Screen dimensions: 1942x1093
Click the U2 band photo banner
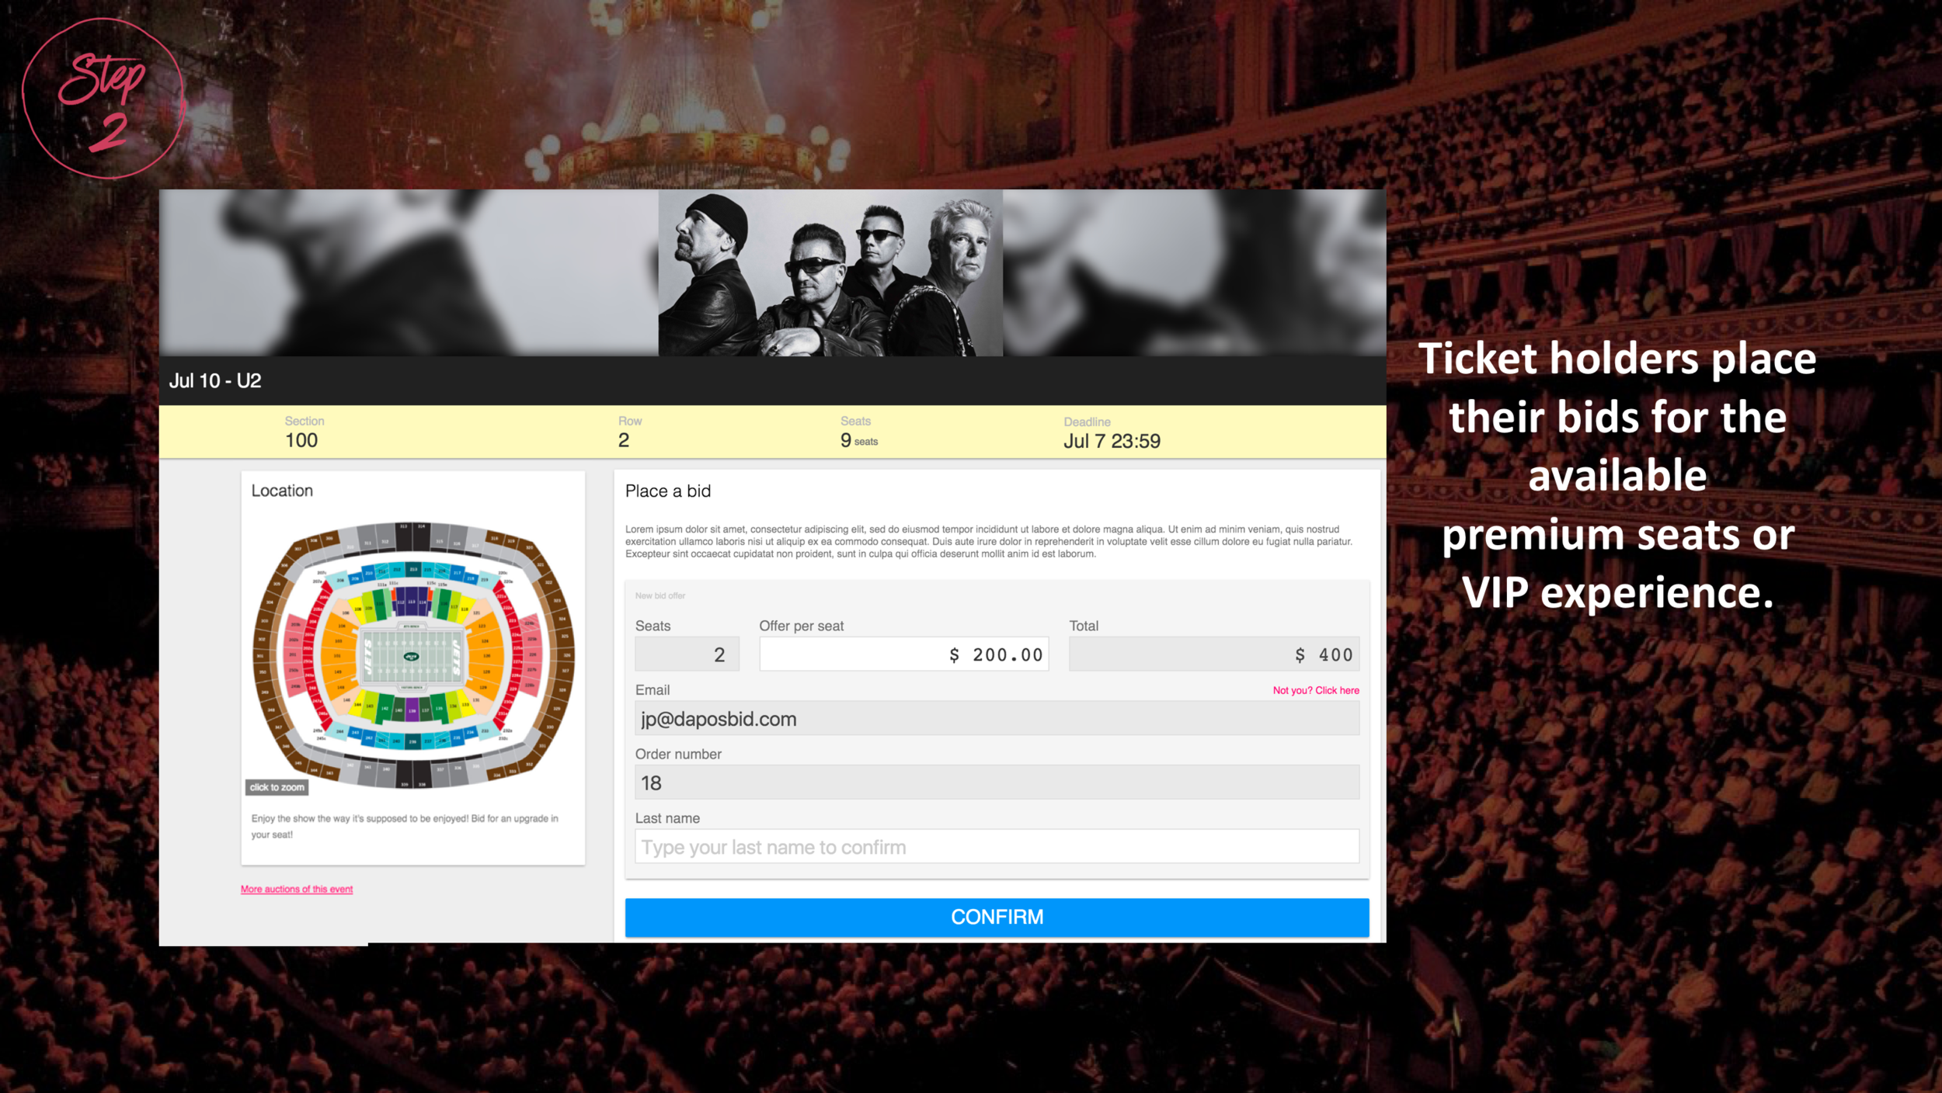coord(830,273)
